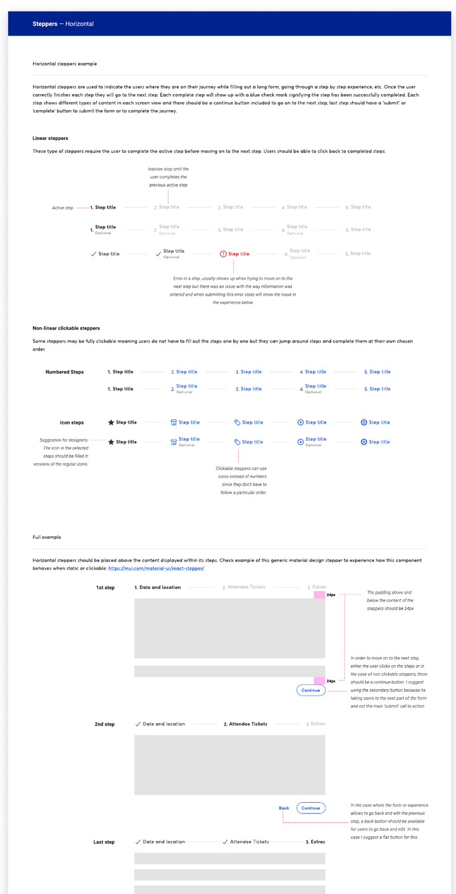This screenshot has height=894, width=456.
Task: Click the check mark in the 2nd step stepper
Action: click(x=137, y=724)
